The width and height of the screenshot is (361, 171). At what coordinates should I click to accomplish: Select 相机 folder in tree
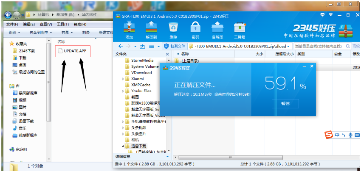pos(132,140)
